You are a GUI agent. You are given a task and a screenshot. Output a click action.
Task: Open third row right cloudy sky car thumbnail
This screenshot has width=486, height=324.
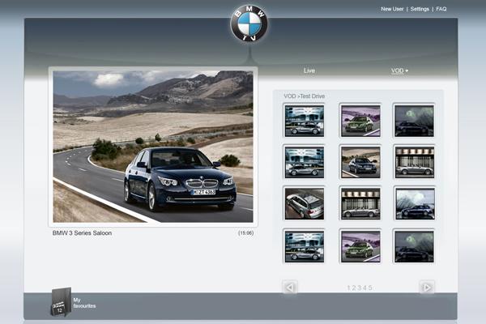tap(415, 203)
